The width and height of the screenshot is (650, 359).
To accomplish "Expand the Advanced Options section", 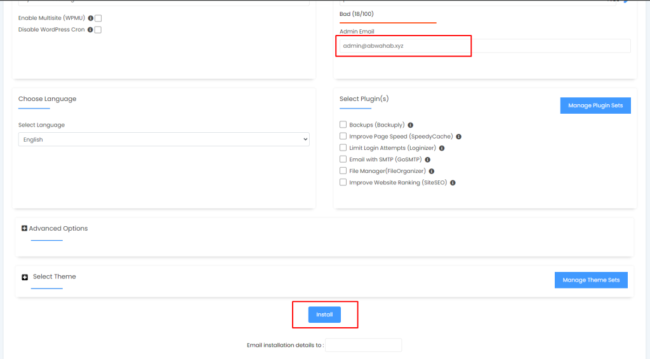I will (25, 229).
